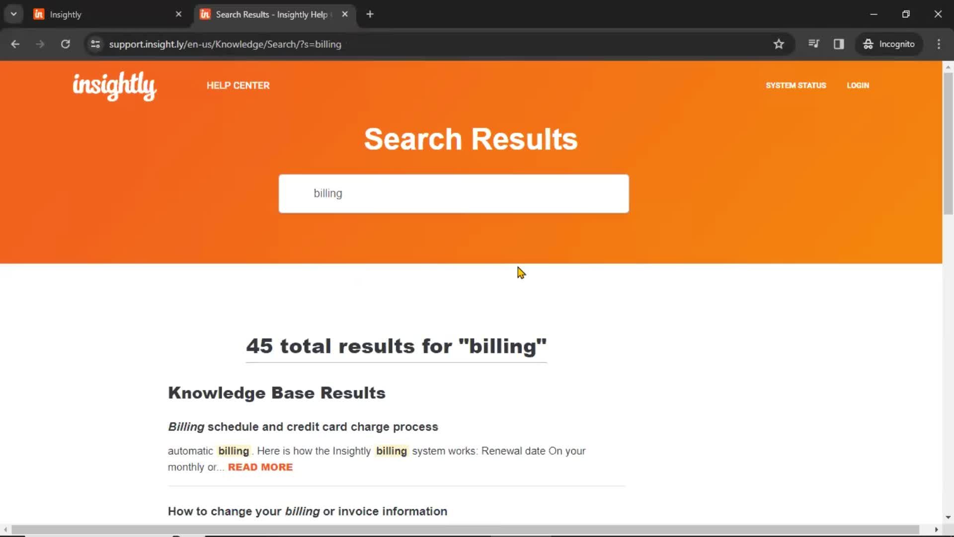Click the "Search Results" page title
The image size is (954, 537).
471,139
